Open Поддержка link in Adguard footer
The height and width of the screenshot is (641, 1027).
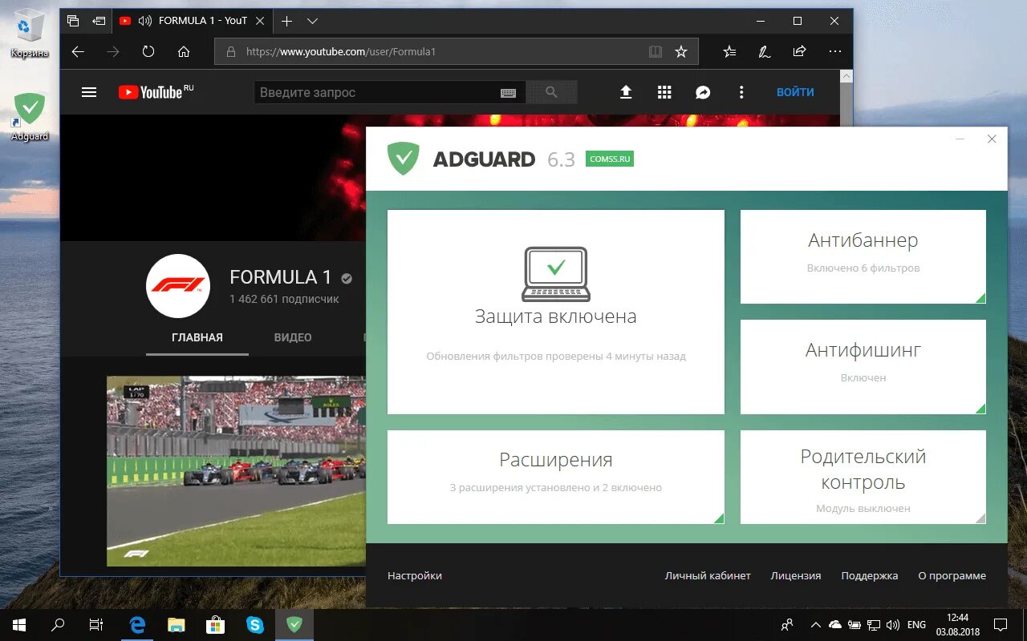870,575
